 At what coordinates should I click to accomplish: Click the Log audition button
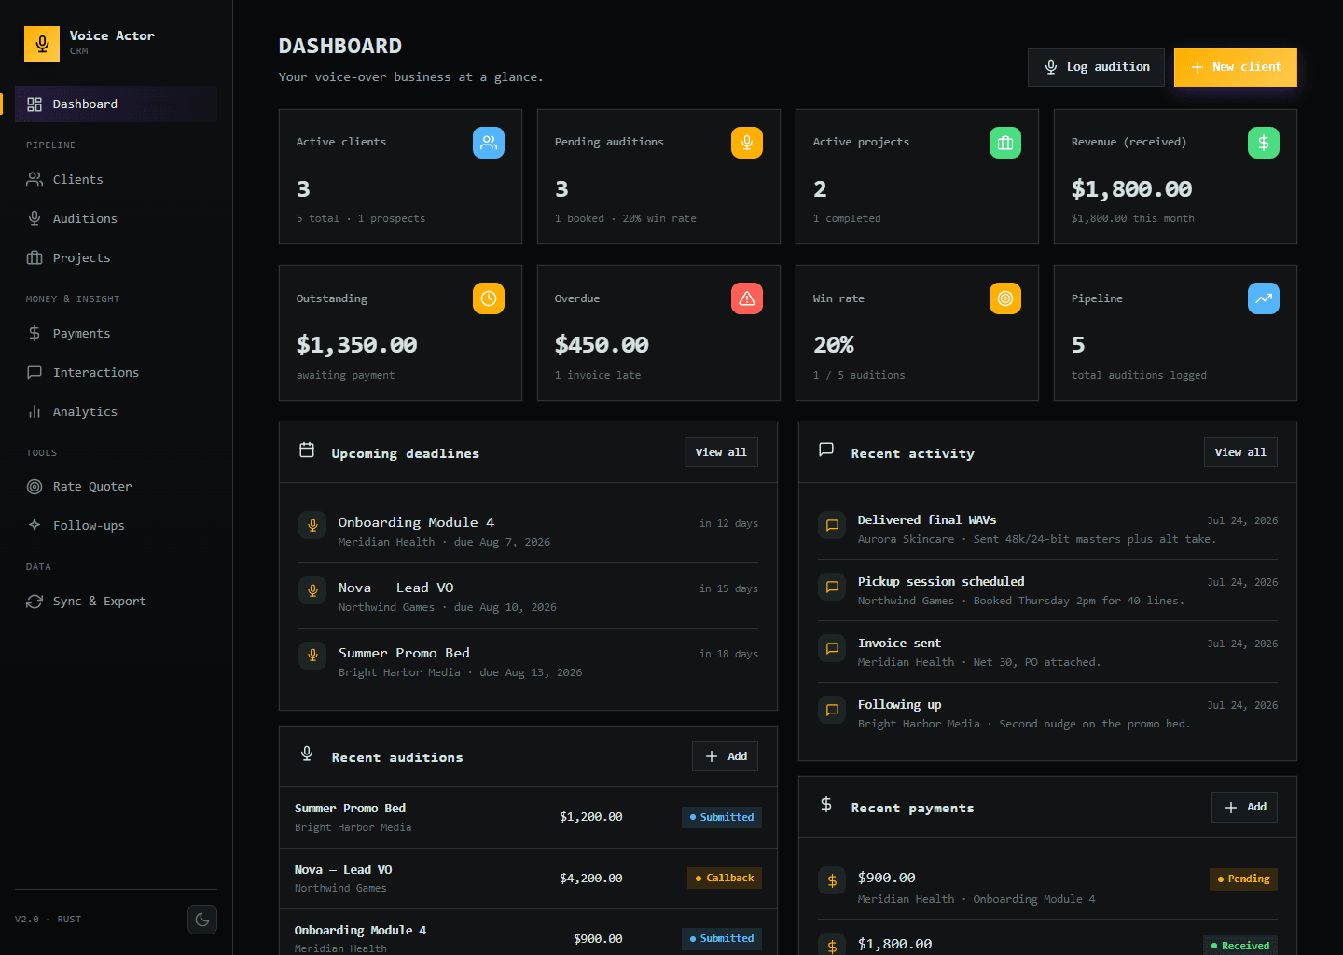pyautogui.click(x=1096, y=67)
